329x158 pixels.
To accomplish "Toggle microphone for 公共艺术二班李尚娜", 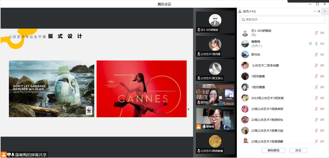I will 316,65.
